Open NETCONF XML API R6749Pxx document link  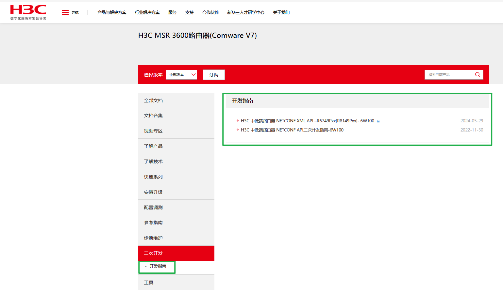[308, 121]
